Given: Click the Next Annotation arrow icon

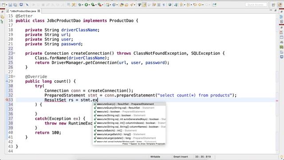Looking at the screenshot, I should click(181, 5).
